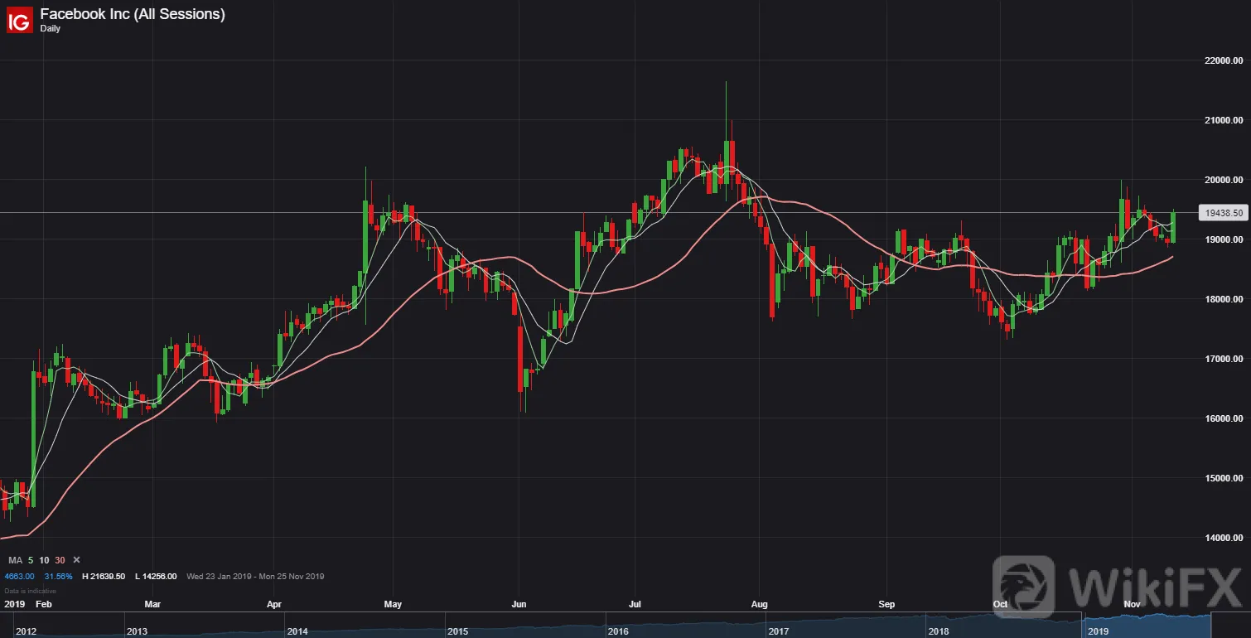
Task: Click the 17000.00 price axis label
Action: pyautogui.click(x=1225, y=359)
